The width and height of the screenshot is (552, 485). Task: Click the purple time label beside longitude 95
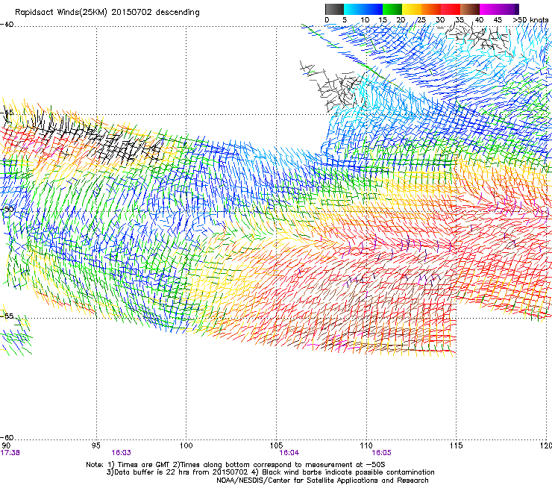click(x=121, y=453)
